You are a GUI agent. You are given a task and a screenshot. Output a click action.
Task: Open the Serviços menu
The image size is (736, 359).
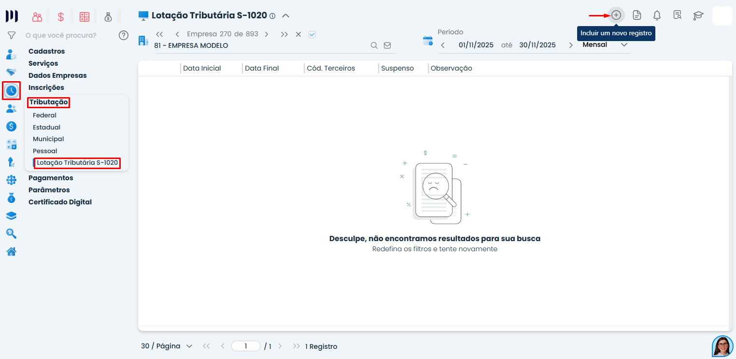click(43, 63)
